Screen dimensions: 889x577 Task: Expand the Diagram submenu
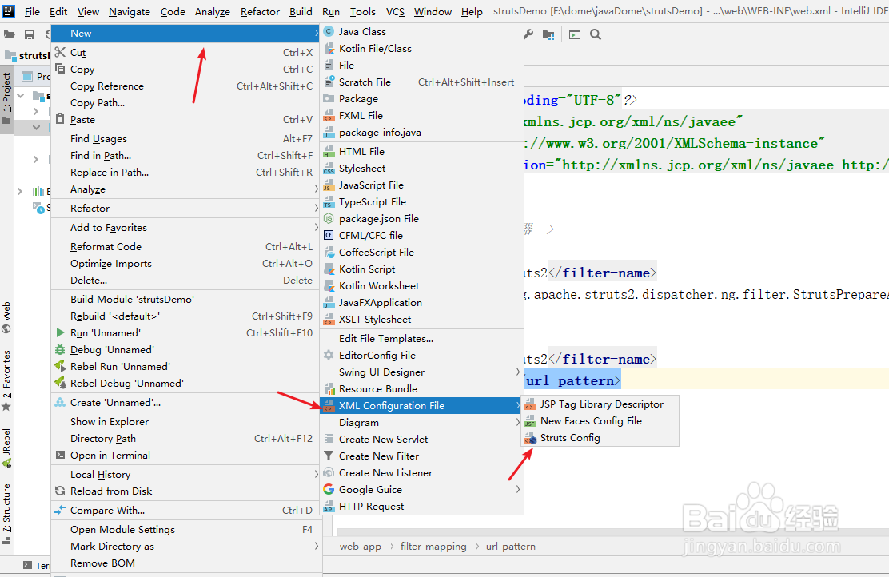[x=422, y=422]
